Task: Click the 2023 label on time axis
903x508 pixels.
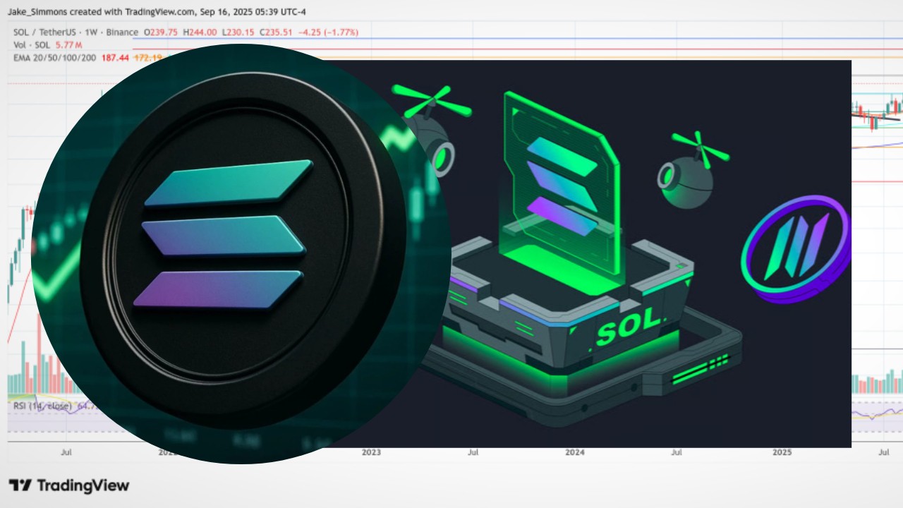Action: (x=371, y=452)
